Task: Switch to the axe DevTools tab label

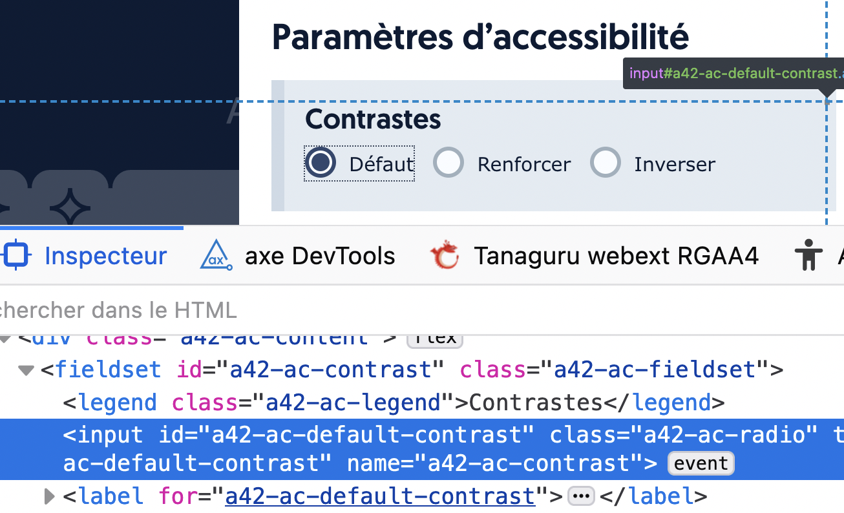Action: point(320,256)
